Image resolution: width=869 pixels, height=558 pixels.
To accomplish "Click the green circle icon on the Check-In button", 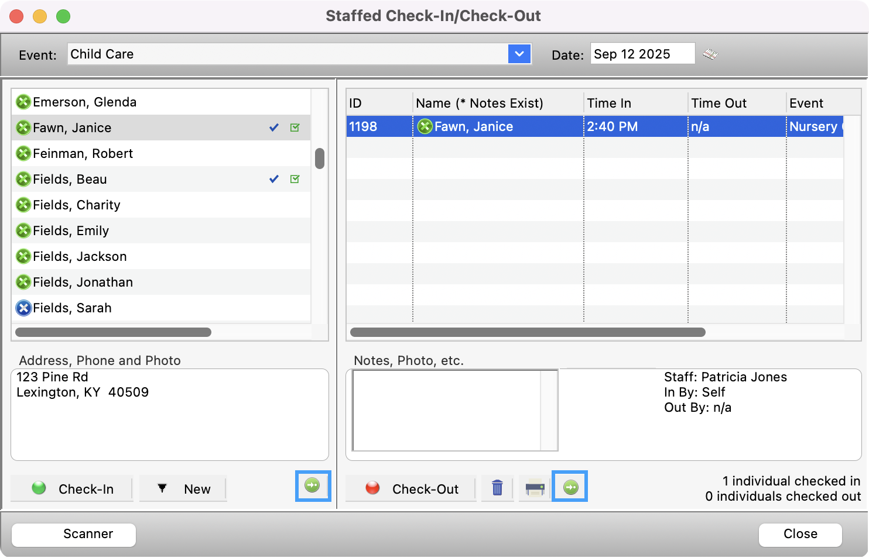I will click(38, 488).
